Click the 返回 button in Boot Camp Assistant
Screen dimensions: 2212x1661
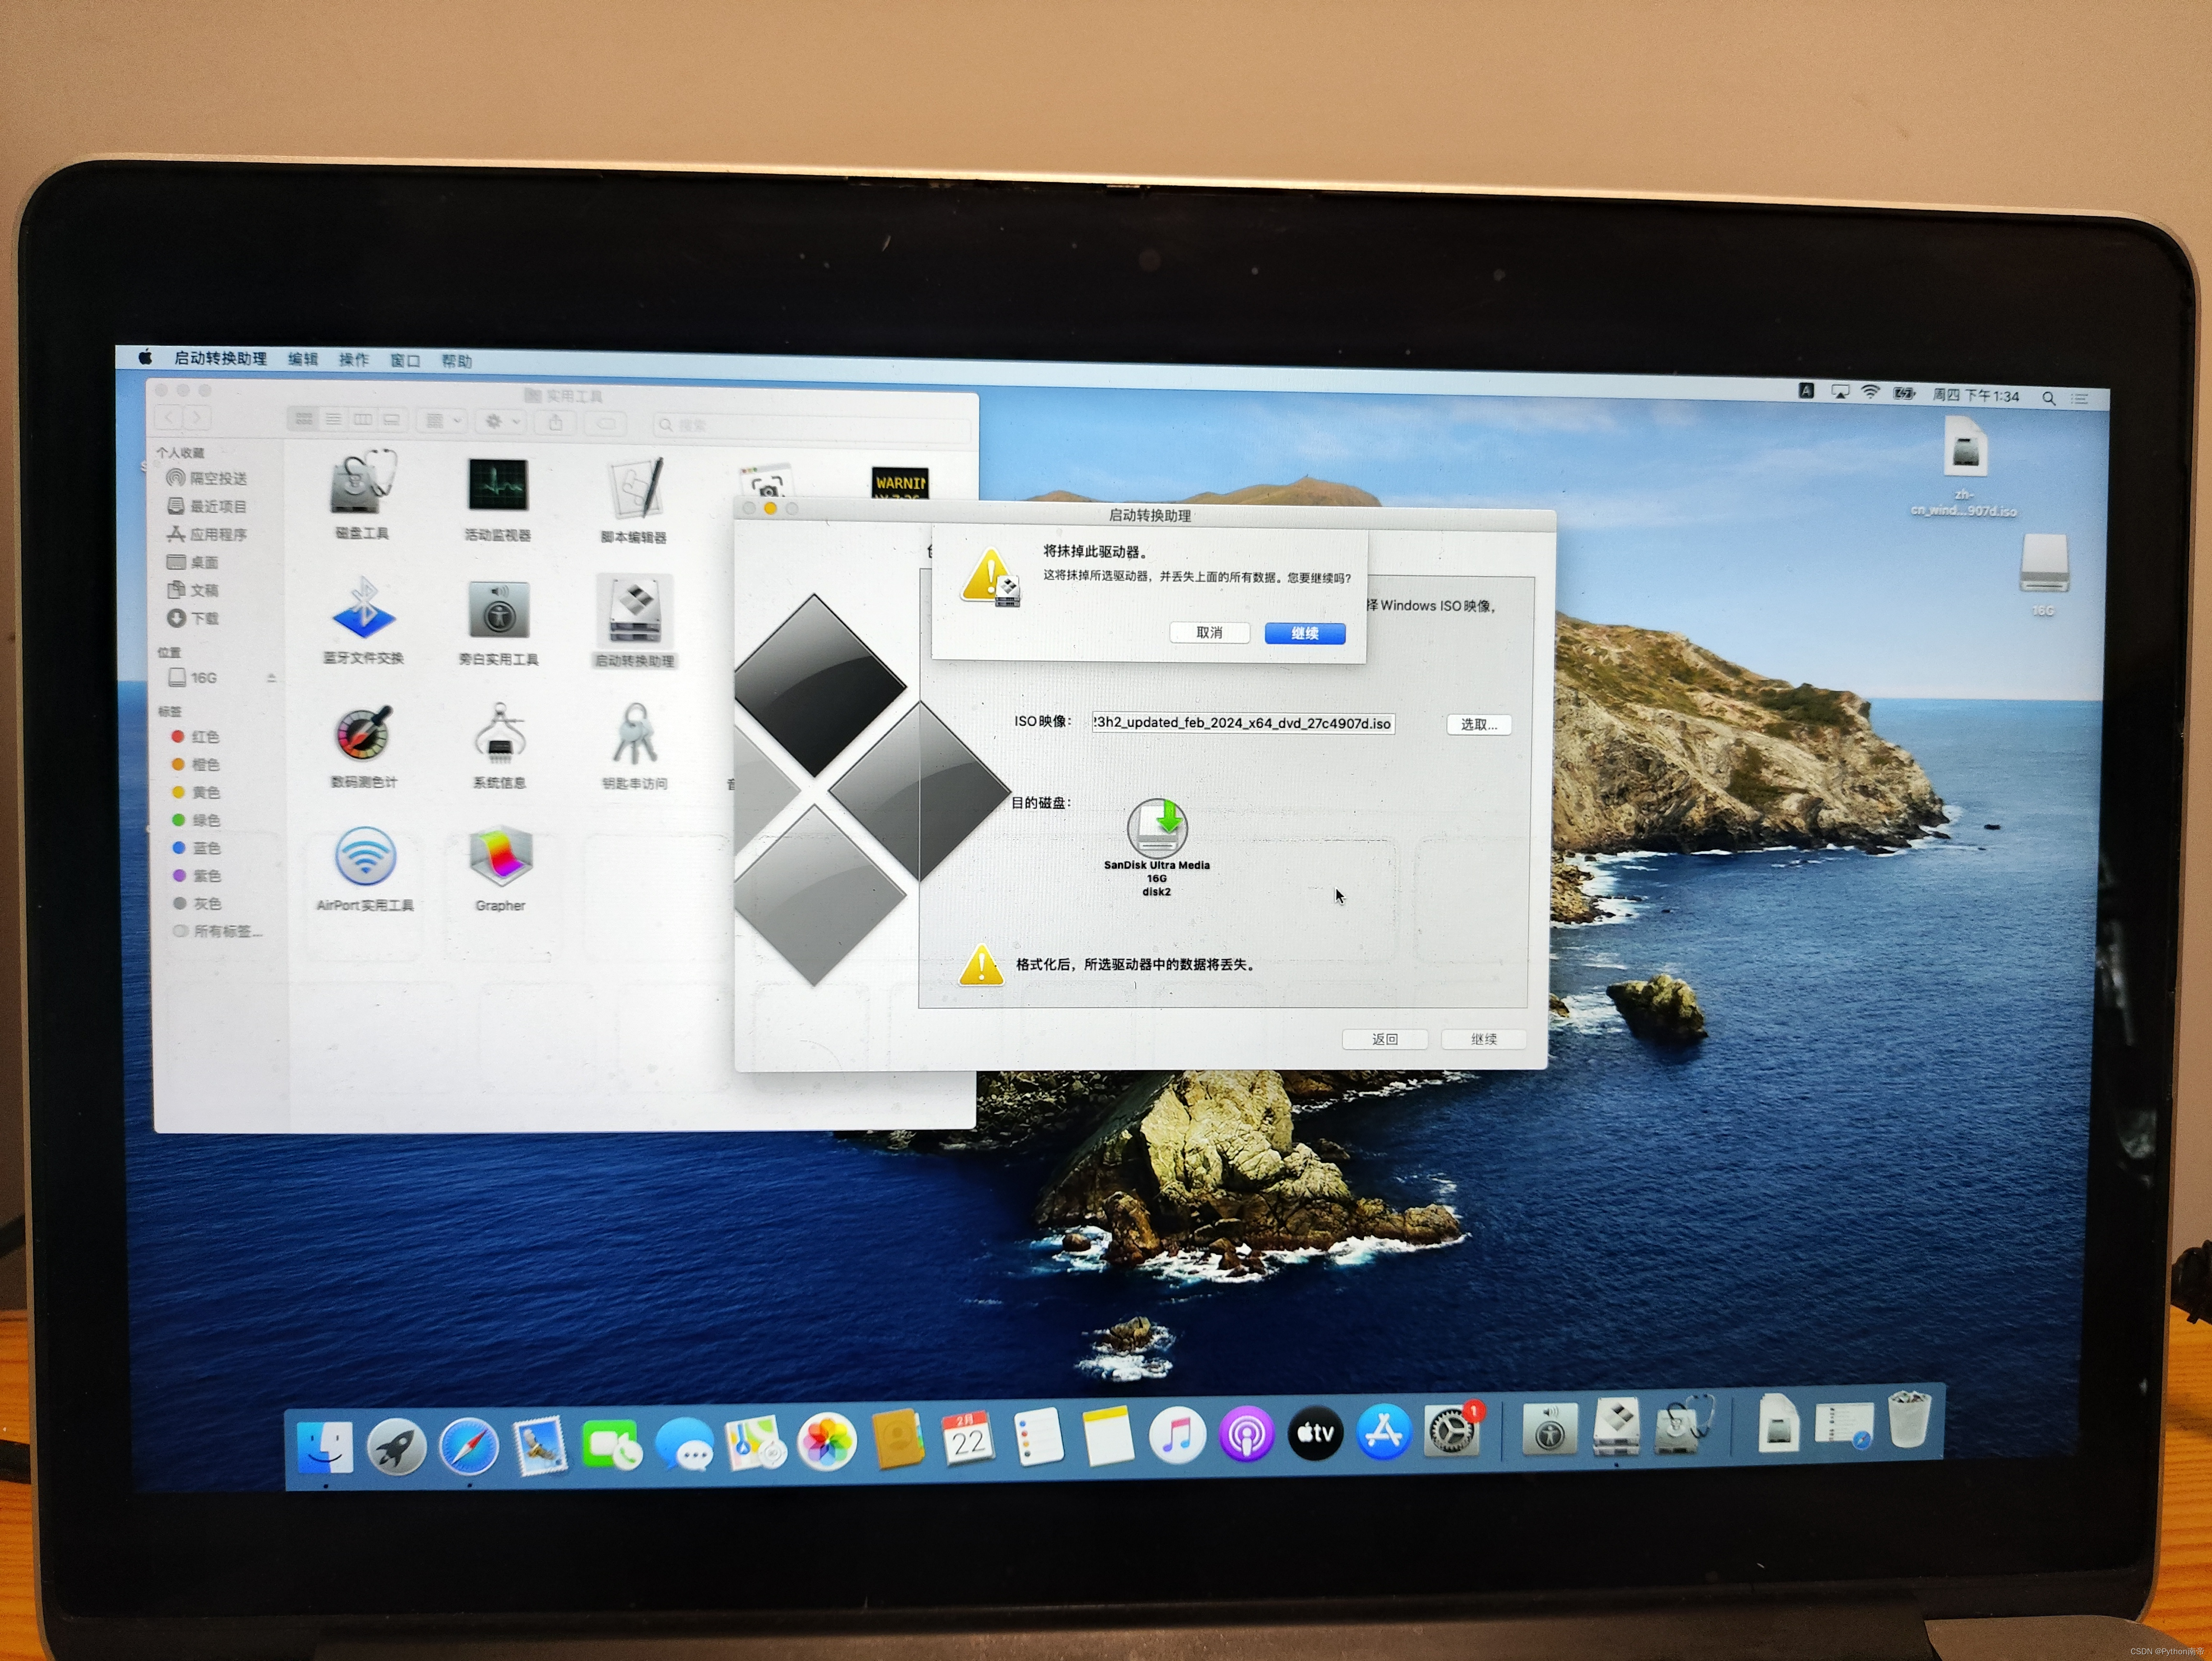click(1384, 1039)
